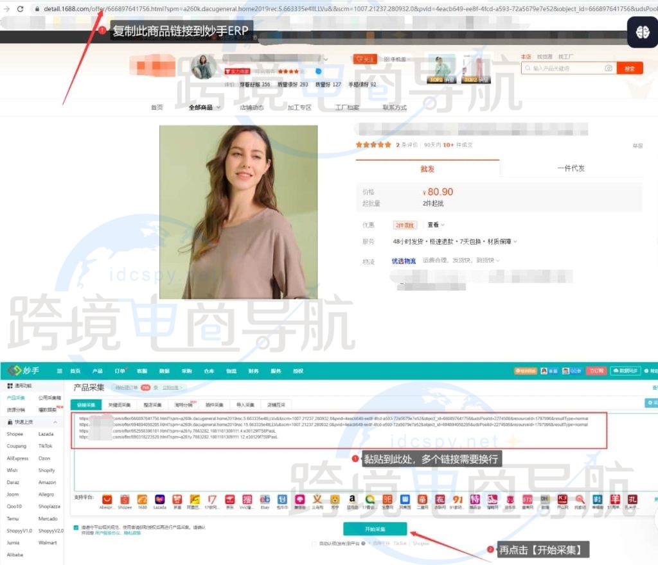The height and width of the screenshot is (565, 658).
Task: Click the browser page reload icon
Action: pyautogui.click(x=20, y=9)
